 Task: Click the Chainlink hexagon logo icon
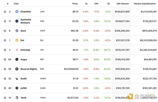[x=17, y=12]
